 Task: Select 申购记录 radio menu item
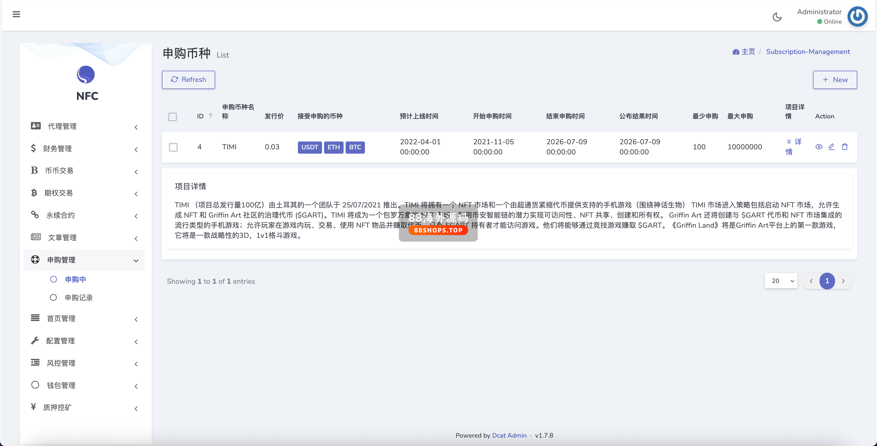point(79,298)
